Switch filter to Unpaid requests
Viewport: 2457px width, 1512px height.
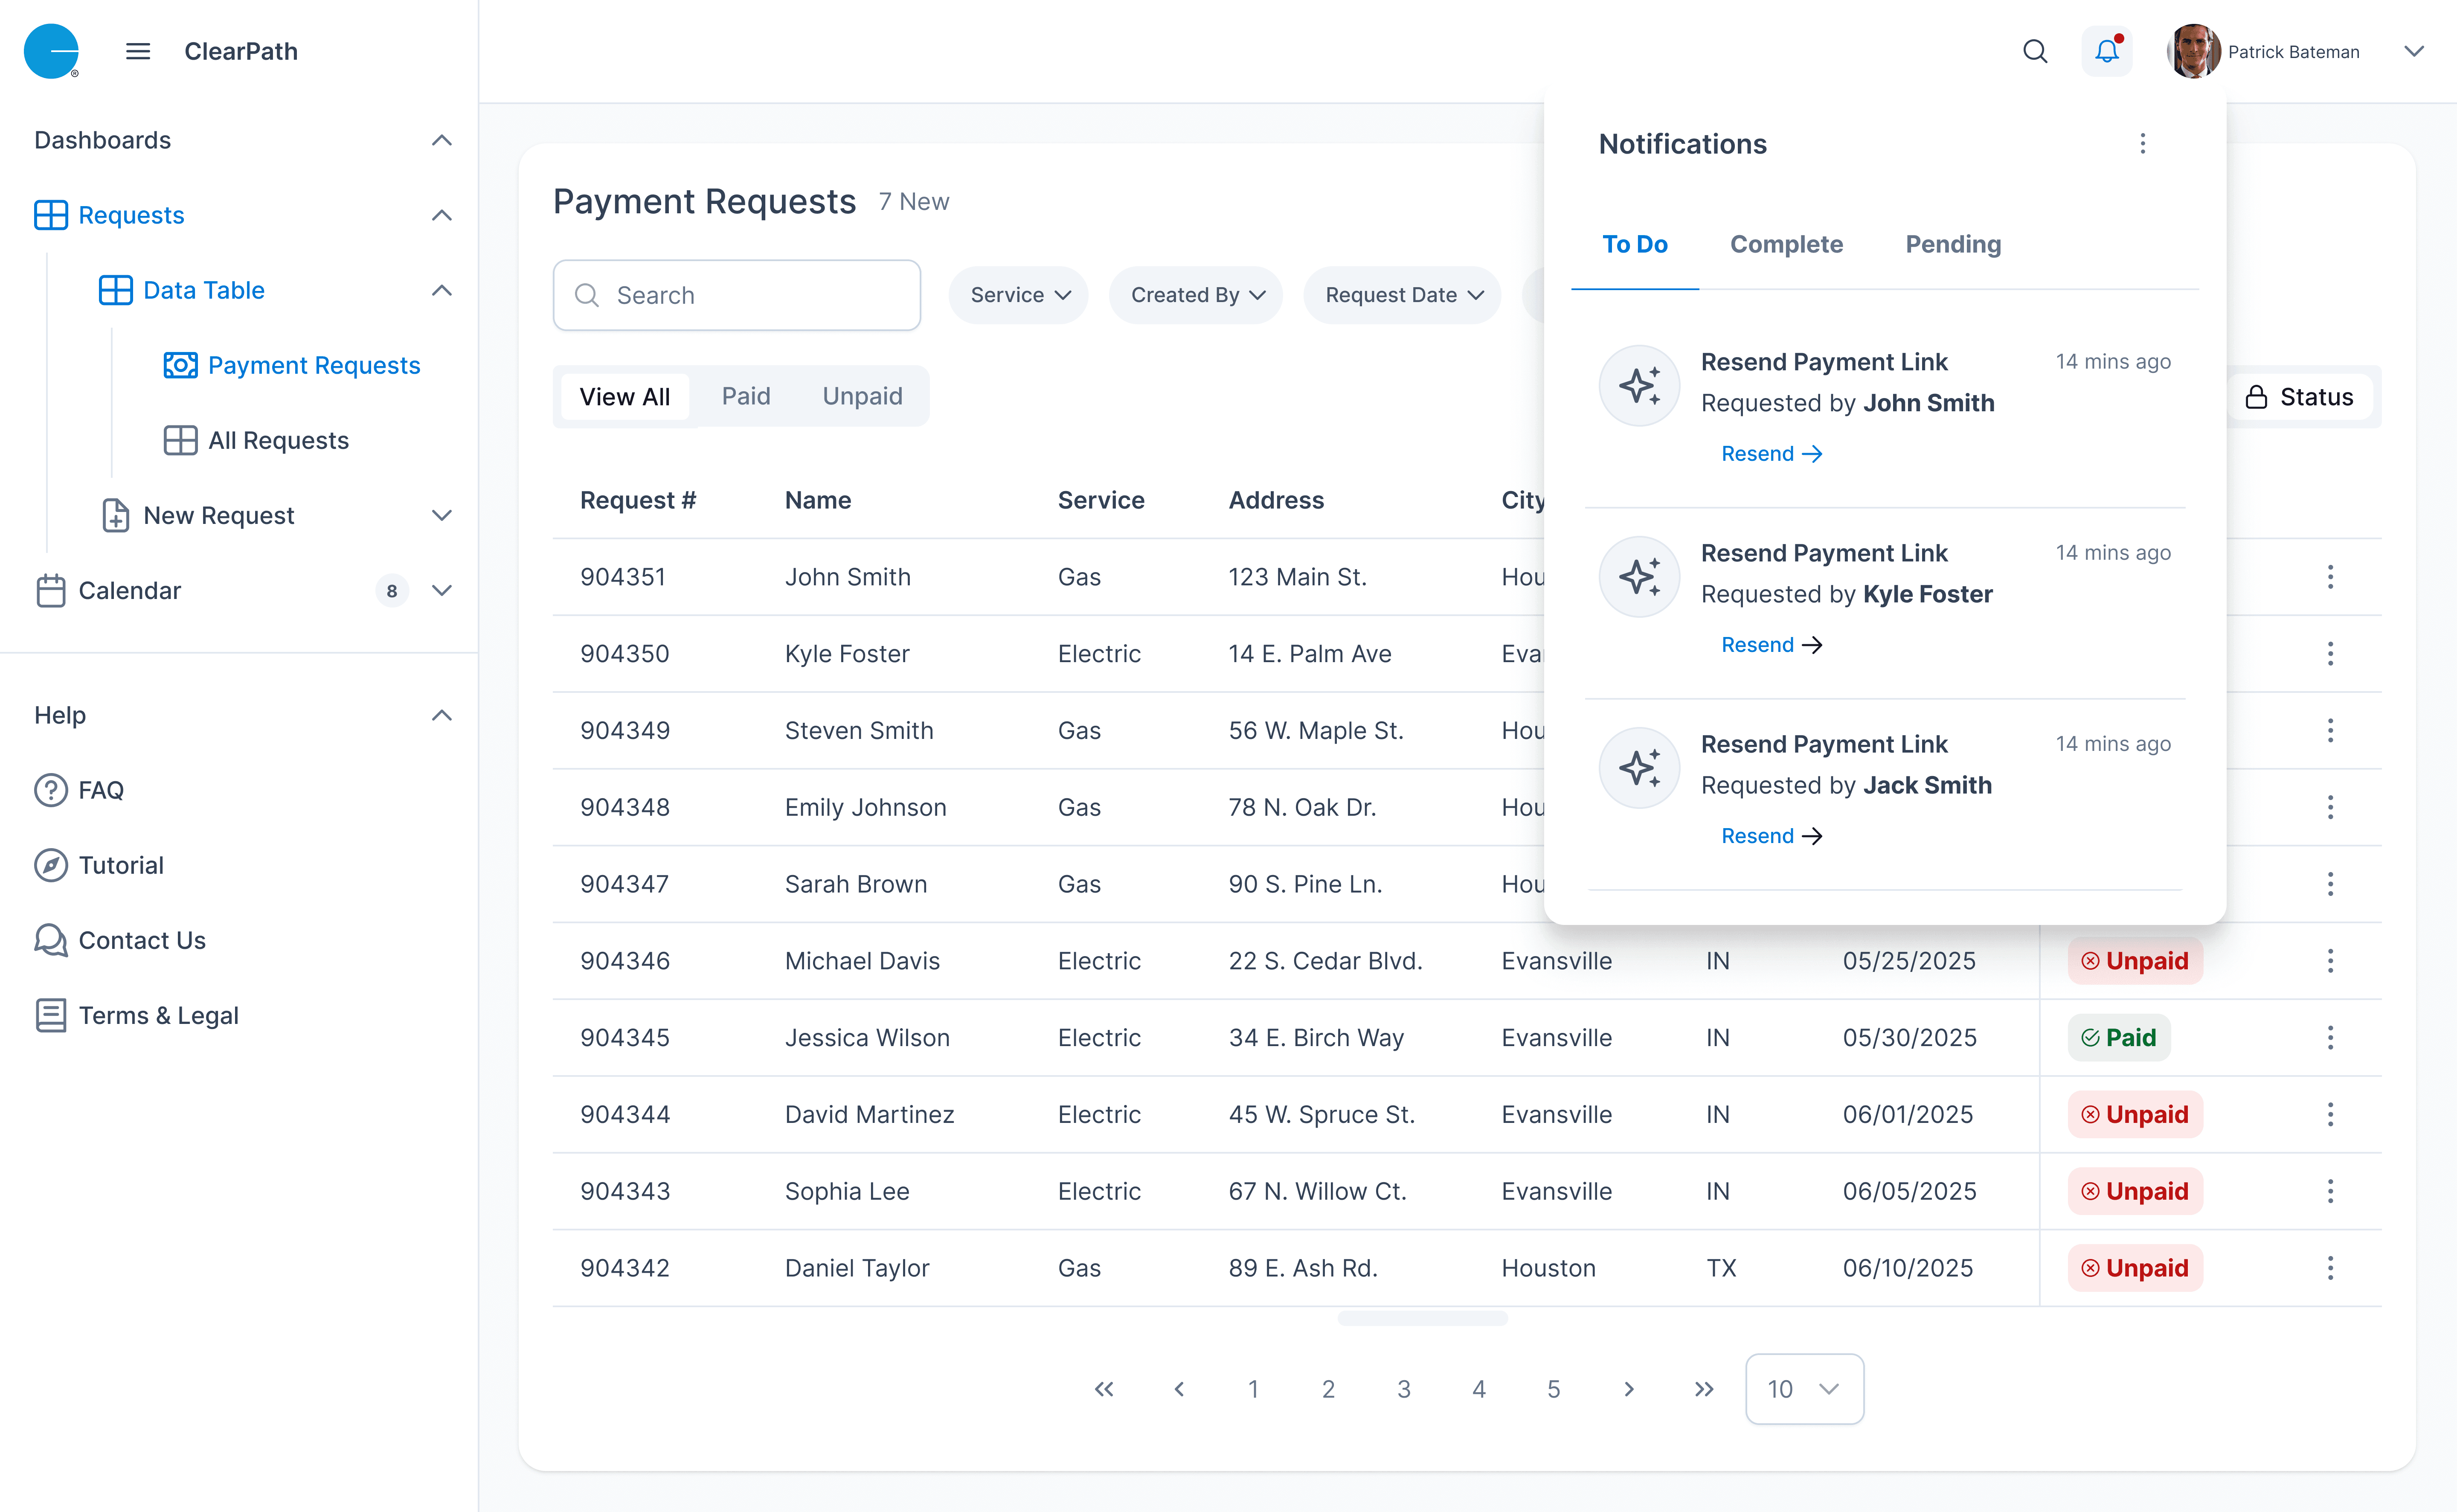tap(862, 396)
